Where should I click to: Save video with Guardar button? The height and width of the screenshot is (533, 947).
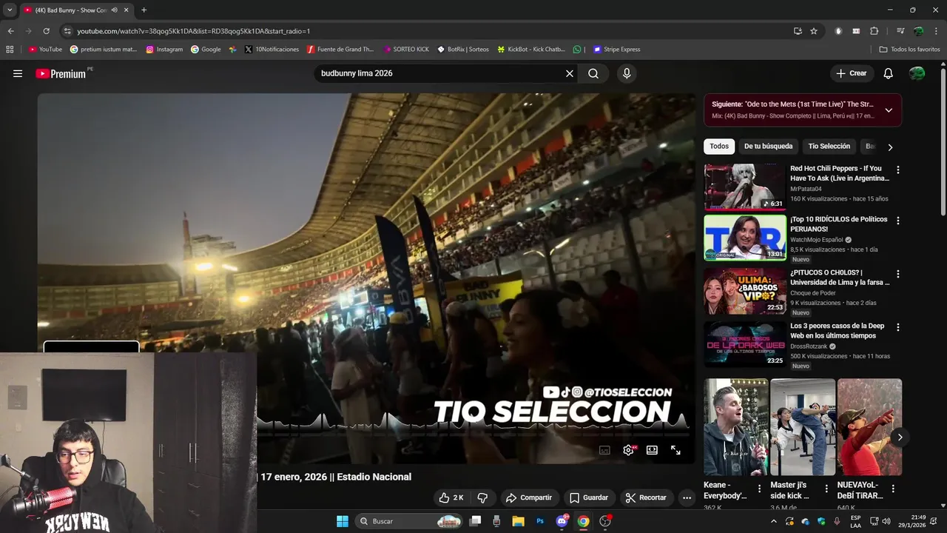coord(589,497)
